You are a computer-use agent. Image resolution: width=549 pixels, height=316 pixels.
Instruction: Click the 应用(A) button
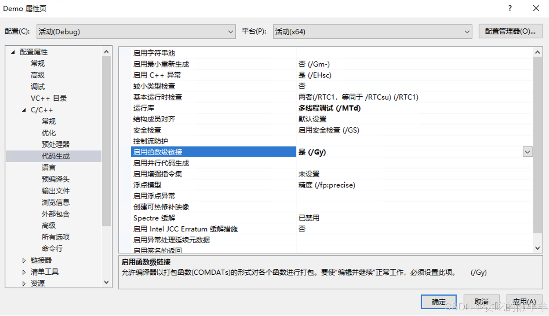pyautogui.click(x=524, y=301)
